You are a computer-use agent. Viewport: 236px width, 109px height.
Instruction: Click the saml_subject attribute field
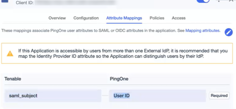tap(53, 96)
